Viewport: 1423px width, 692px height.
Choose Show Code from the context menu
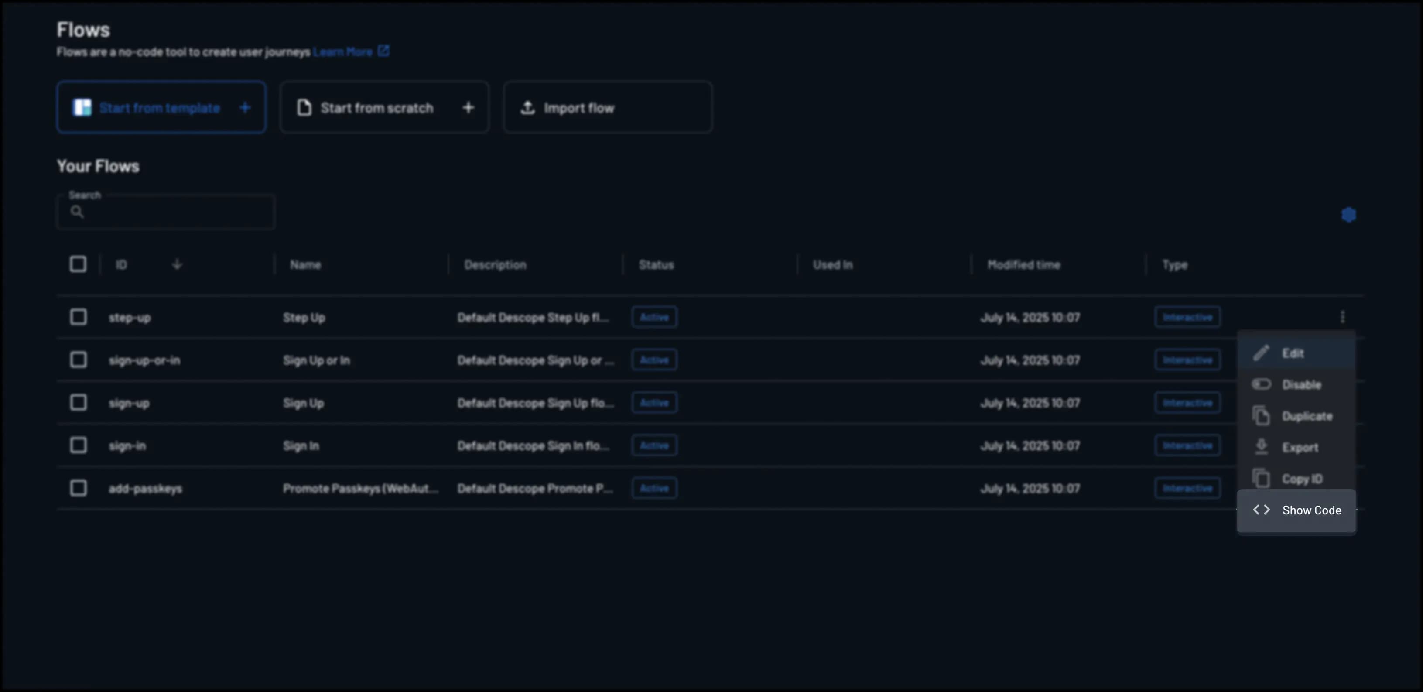[x=1311, y=510]
